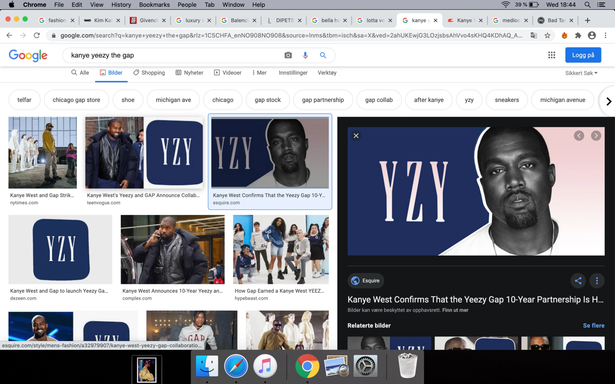Share the Esquire image result

click(578, 281)
